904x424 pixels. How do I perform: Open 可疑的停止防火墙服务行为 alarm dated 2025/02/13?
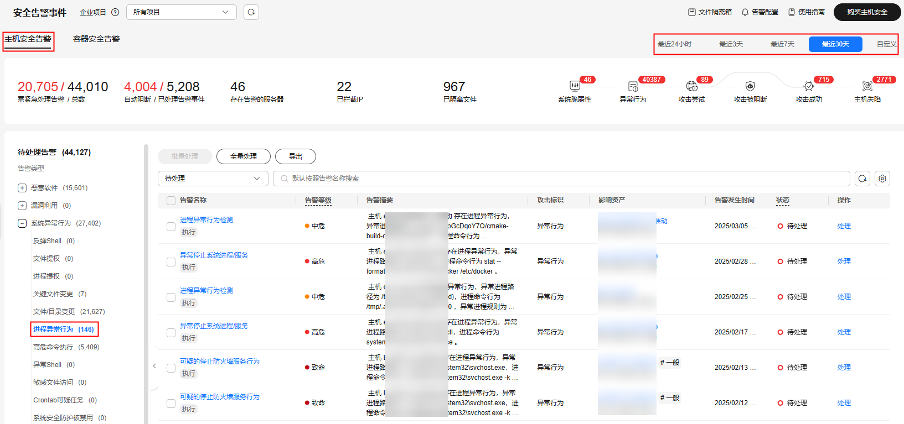pos(220,362)
